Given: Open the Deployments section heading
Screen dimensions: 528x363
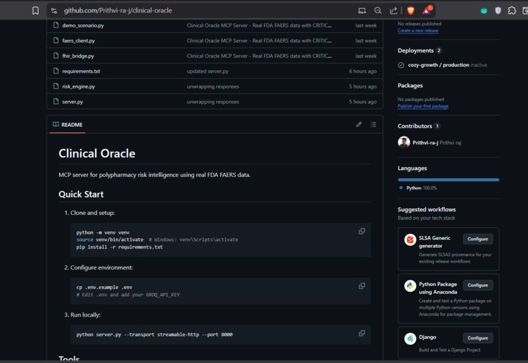Looking at the screenshot, I should (x=415, y=50).
